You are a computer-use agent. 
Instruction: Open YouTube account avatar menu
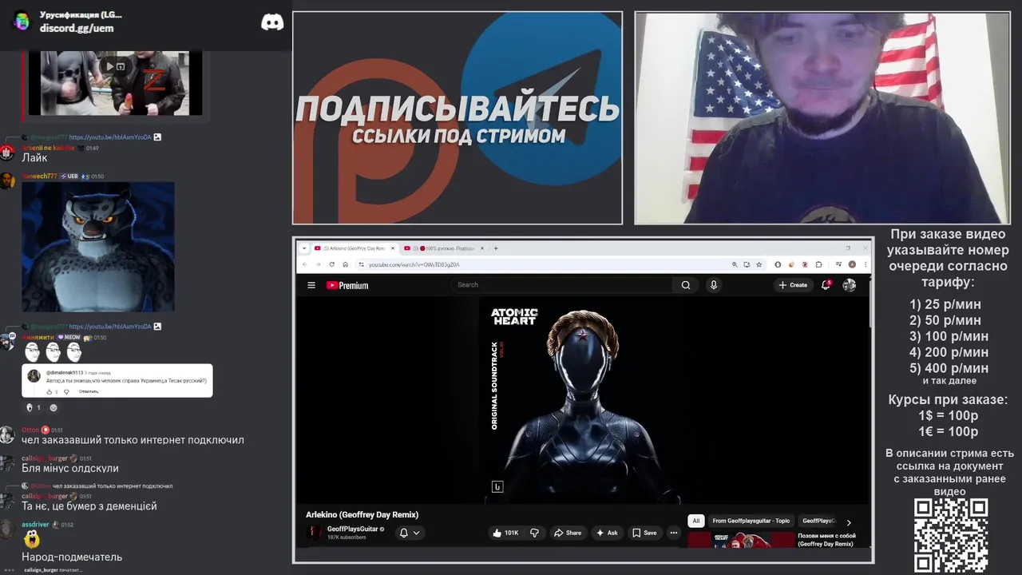pyautogui.click(x=849, y=285)
